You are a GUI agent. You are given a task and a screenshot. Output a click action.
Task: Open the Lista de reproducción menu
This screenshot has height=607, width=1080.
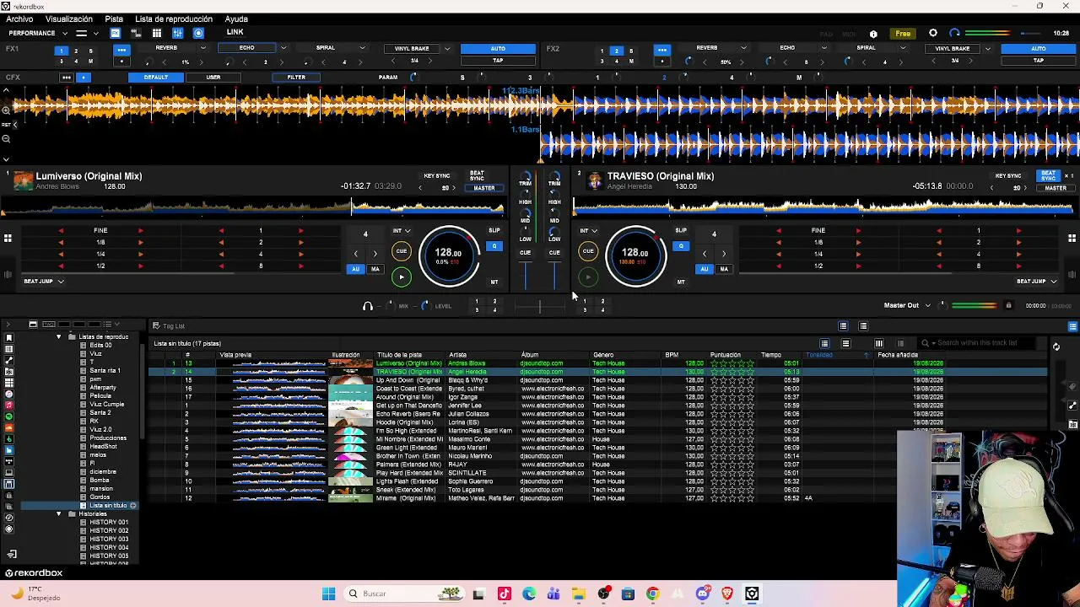coord(174,19)
